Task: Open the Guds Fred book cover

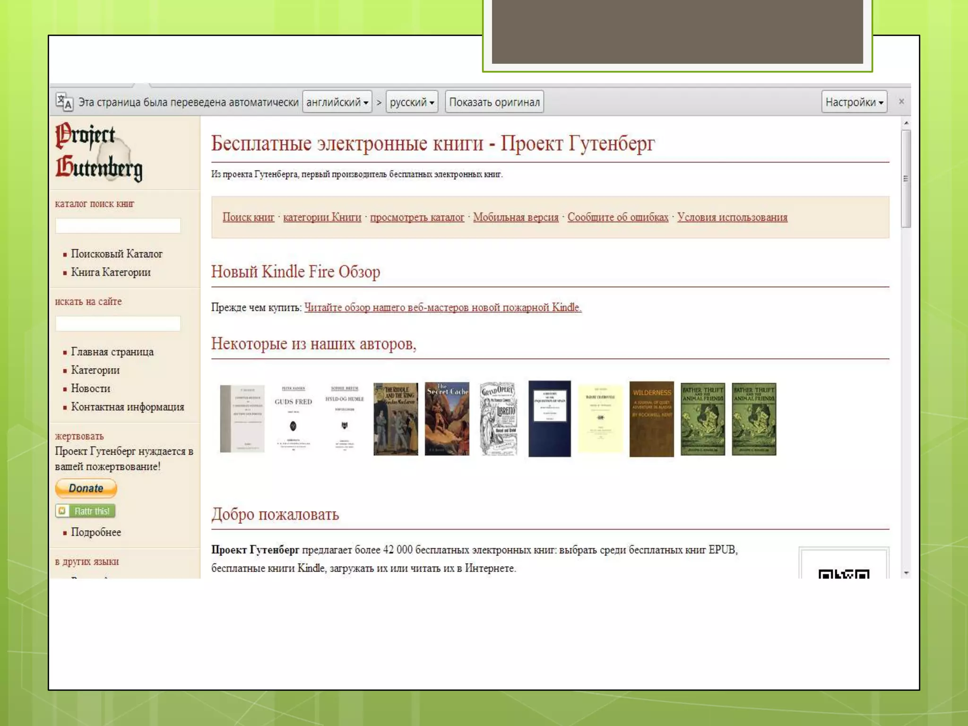Action: (293, 419)
